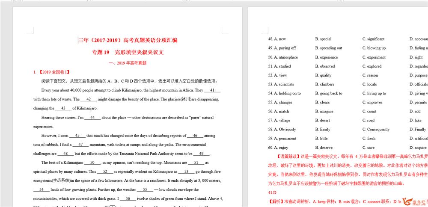The height and width of the screenshot is (207, 428).
Task: Click option 'B. observed'
Action: coord(325,66)
